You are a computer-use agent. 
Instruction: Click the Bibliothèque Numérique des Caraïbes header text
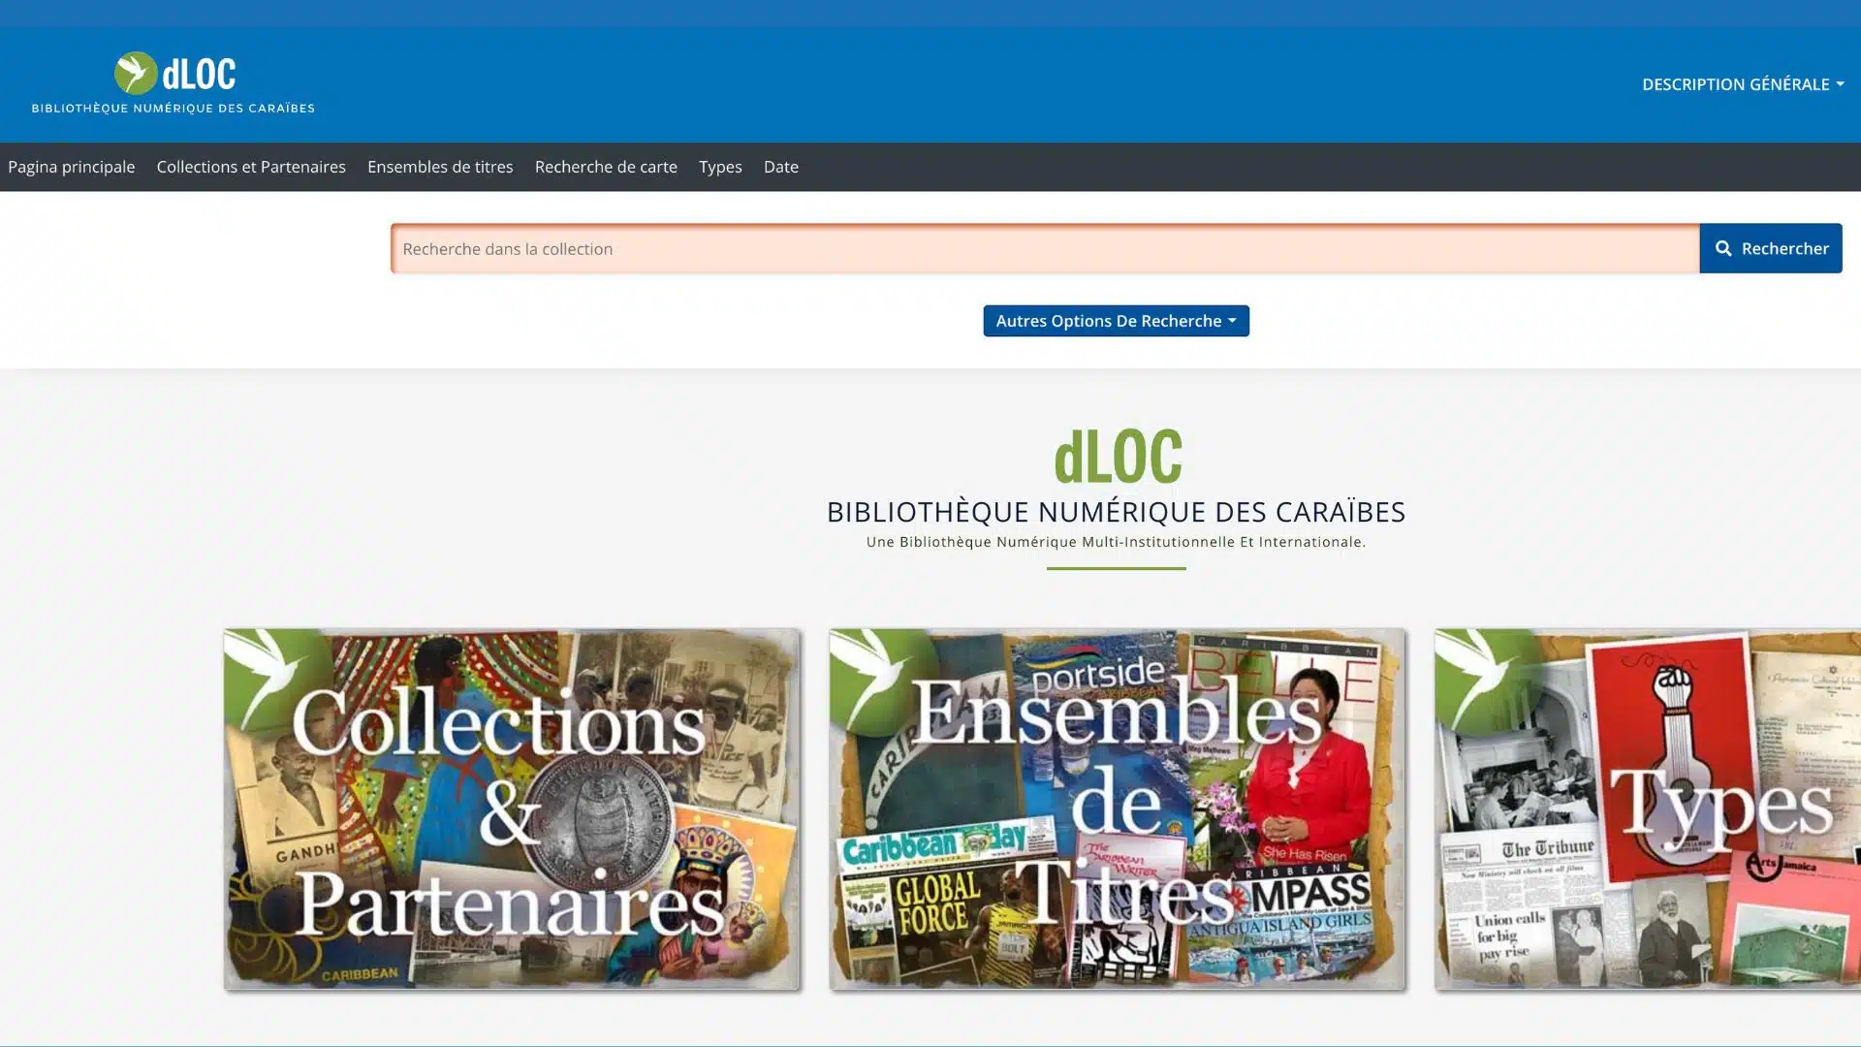[x=173, y=109]
